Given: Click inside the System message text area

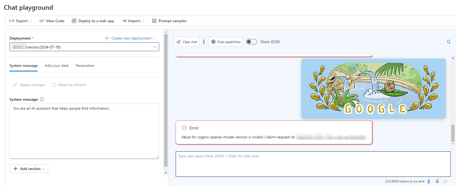Looking at the screenshot, I should coord(84,131).
